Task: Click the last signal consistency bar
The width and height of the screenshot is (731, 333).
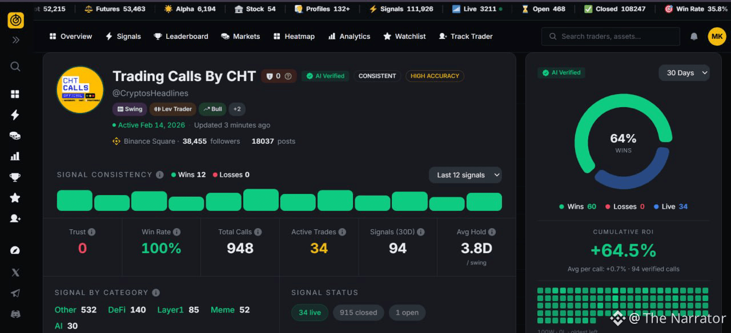Action: click(x=484, y=202)
